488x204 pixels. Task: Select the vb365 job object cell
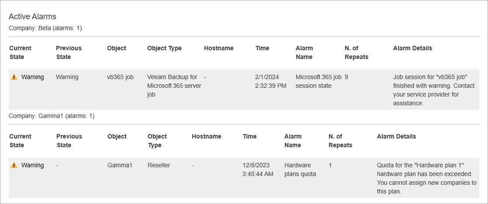120,77
